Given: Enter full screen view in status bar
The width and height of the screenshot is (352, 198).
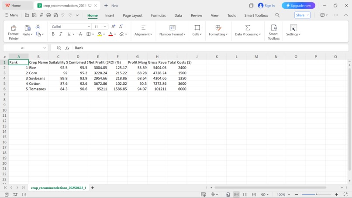Looking at the screenshot, I should (345, 195).
